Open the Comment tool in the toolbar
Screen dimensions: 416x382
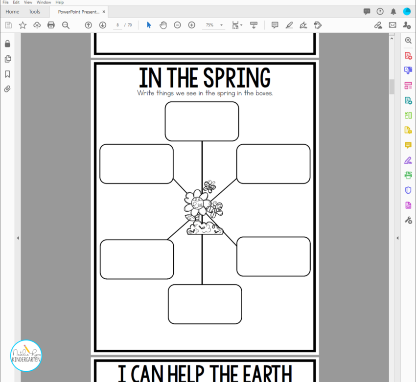[x=275, y=25]
